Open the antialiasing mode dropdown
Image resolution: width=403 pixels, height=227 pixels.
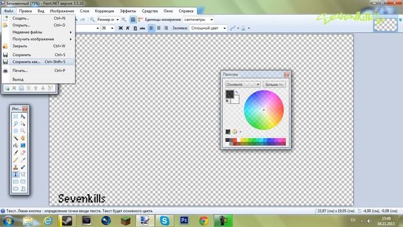[x=235, y=28]
